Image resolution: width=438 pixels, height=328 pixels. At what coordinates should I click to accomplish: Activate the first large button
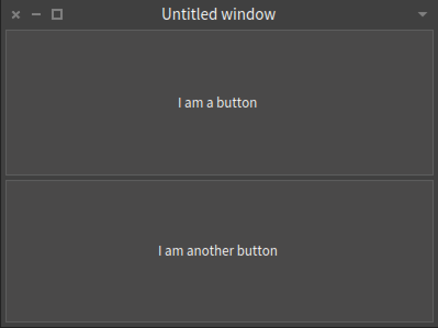219,103
